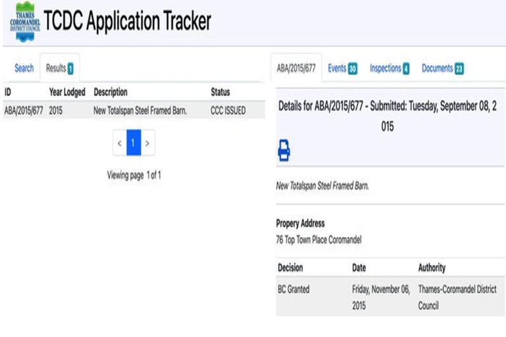Screen dimensions: 506x337
Task: Click the Status column header
Action: [x=220, y=92]
